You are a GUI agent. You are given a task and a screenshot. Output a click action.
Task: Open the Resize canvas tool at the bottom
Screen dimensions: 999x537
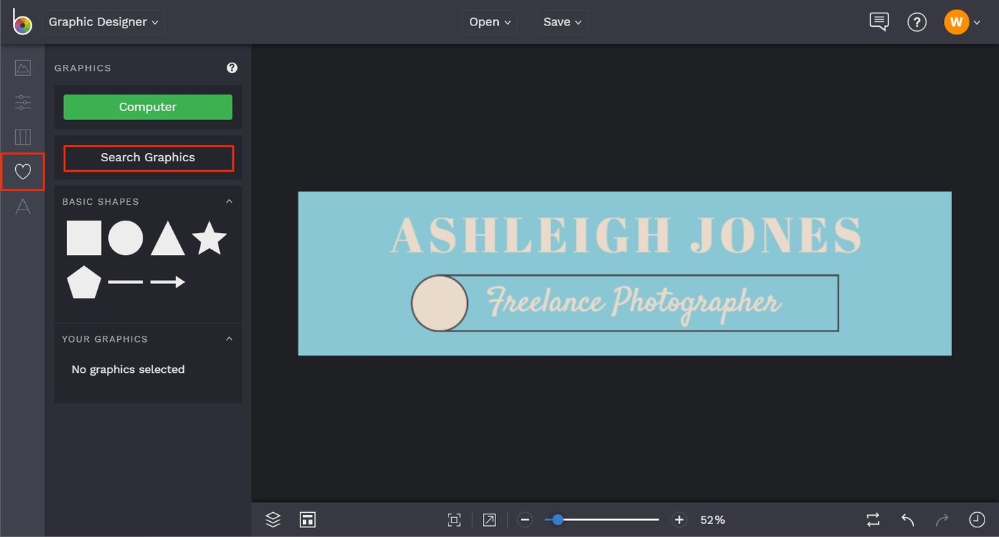tap(307, 519)
